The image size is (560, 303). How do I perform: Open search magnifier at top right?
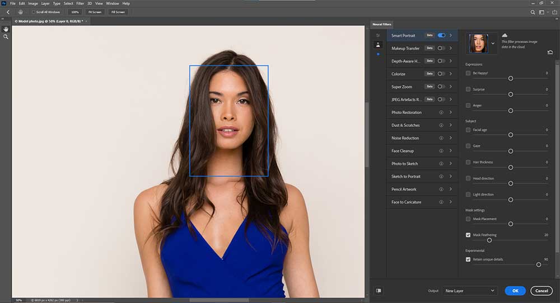point(533,12)
